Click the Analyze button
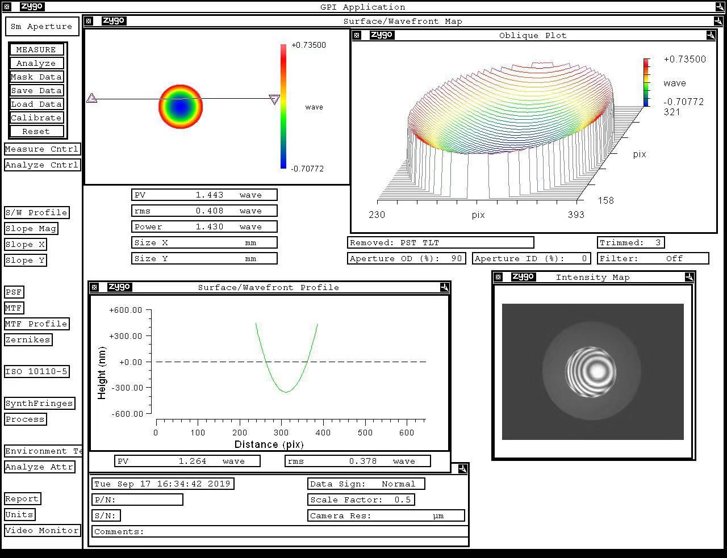Image resolution: width=727 pixels, height=558 pixels. (x=36, y=64)
